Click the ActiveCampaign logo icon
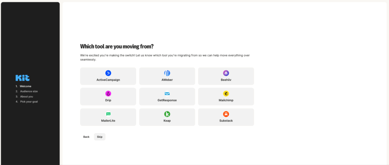The height and width of the screenshot is (165, 389). (108, 73)
